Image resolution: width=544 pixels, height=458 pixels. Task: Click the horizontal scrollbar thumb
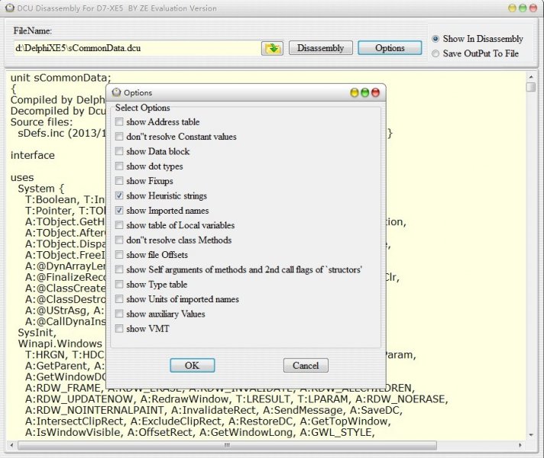(227, 445)
